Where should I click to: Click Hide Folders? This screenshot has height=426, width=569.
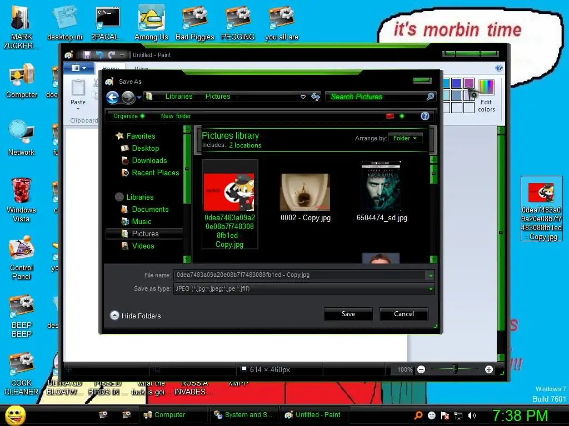pos(136,316)
